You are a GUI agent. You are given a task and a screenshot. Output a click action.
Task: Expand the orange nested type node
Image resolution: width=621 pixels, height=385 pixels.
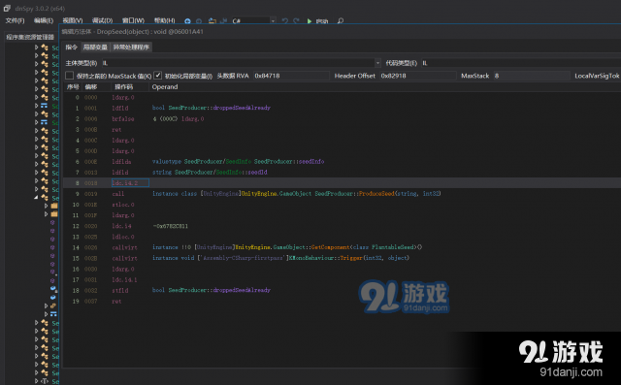coord(46,305)
